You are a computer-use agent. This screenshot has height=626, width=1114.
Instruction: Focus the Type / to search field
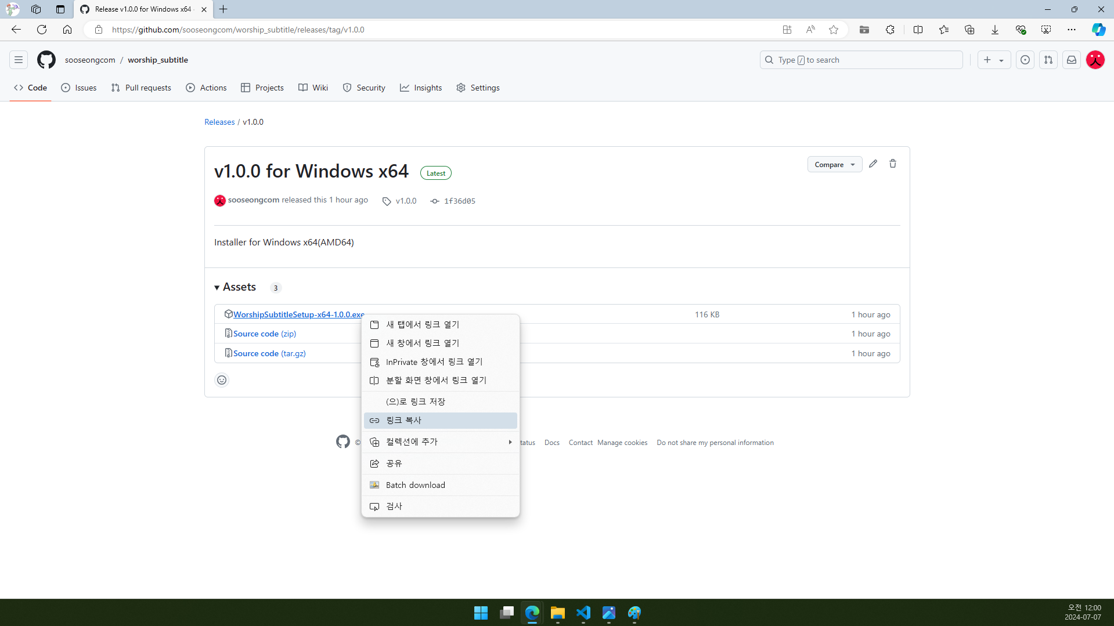click(861, 60)
